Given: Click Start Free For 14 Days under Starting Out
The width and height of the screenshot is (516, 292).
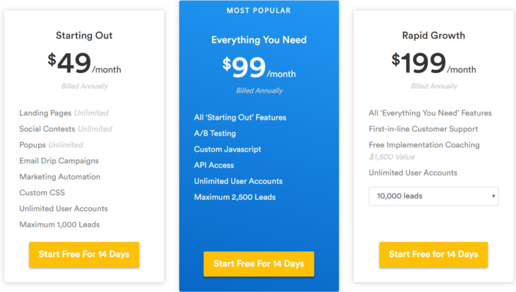Looking at the screenshot, I should pyautogui.click(x=84, y=254).
